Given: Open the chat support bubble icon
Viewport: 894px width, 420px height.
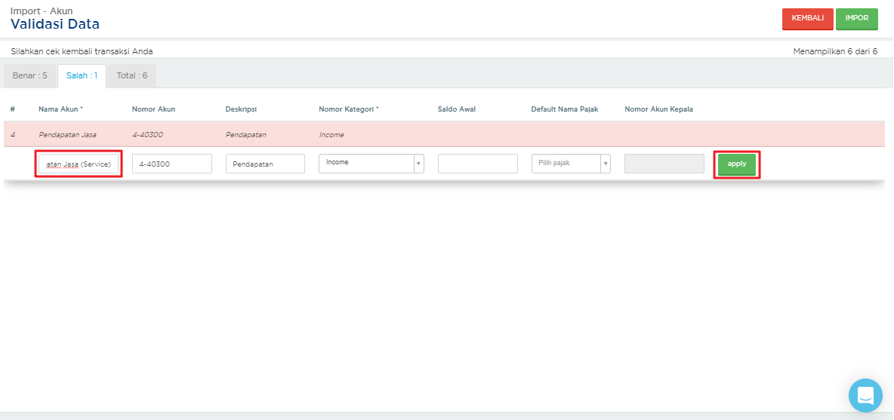Looking at the screenshot, I should (865, 395).
